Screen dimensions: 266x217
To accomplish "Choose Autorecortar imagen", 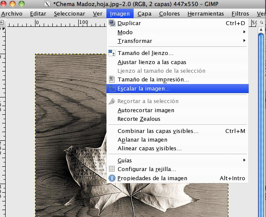I will pyautogui.click(x=177, y=110).
